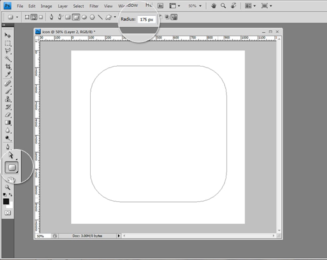
Task: Click the Zoom tool magnifier in toolbox
Action: click(x=7, y=187)
